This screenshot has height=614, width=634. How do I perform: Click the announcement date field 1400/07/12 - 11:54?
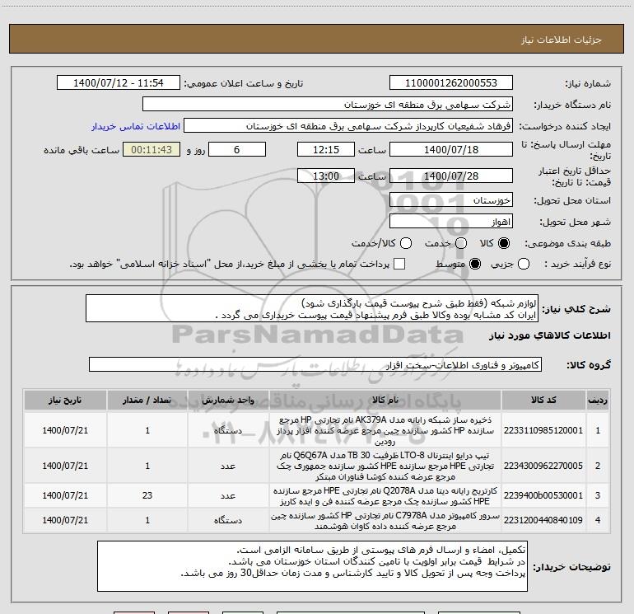point(119,83)
